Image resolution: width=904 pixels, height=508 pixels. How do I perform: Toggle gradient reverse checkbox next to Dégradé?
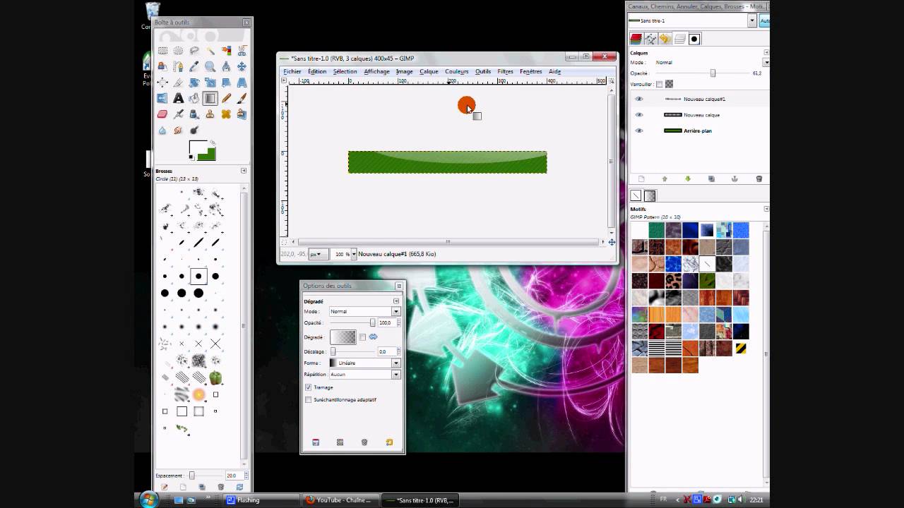point(362,337)
